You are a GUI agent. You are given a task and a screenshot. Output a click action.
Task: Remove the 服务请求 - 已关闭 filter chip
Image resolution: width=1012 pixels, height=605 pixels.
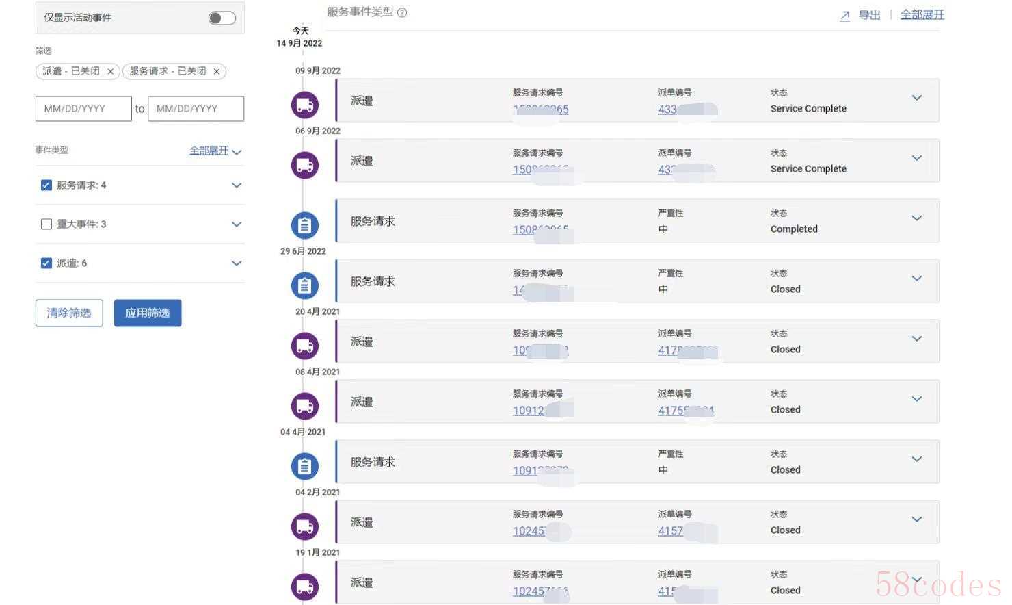pos(216,71)
